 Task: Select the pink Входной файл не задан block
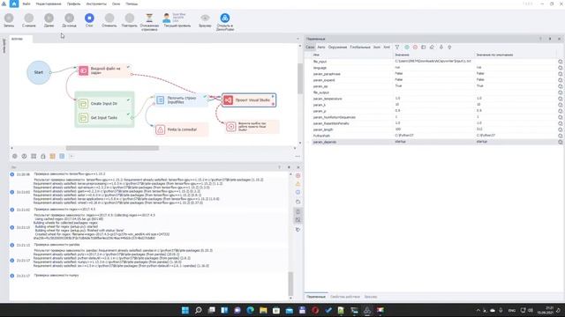[105, 70]
